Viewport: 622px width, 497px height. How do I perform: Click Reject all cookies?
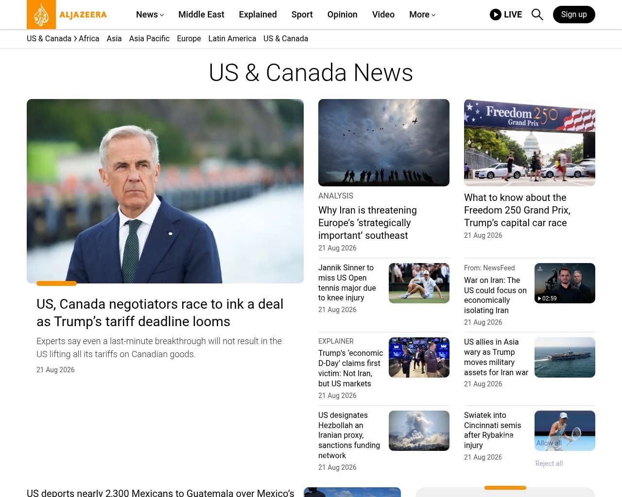549,464
